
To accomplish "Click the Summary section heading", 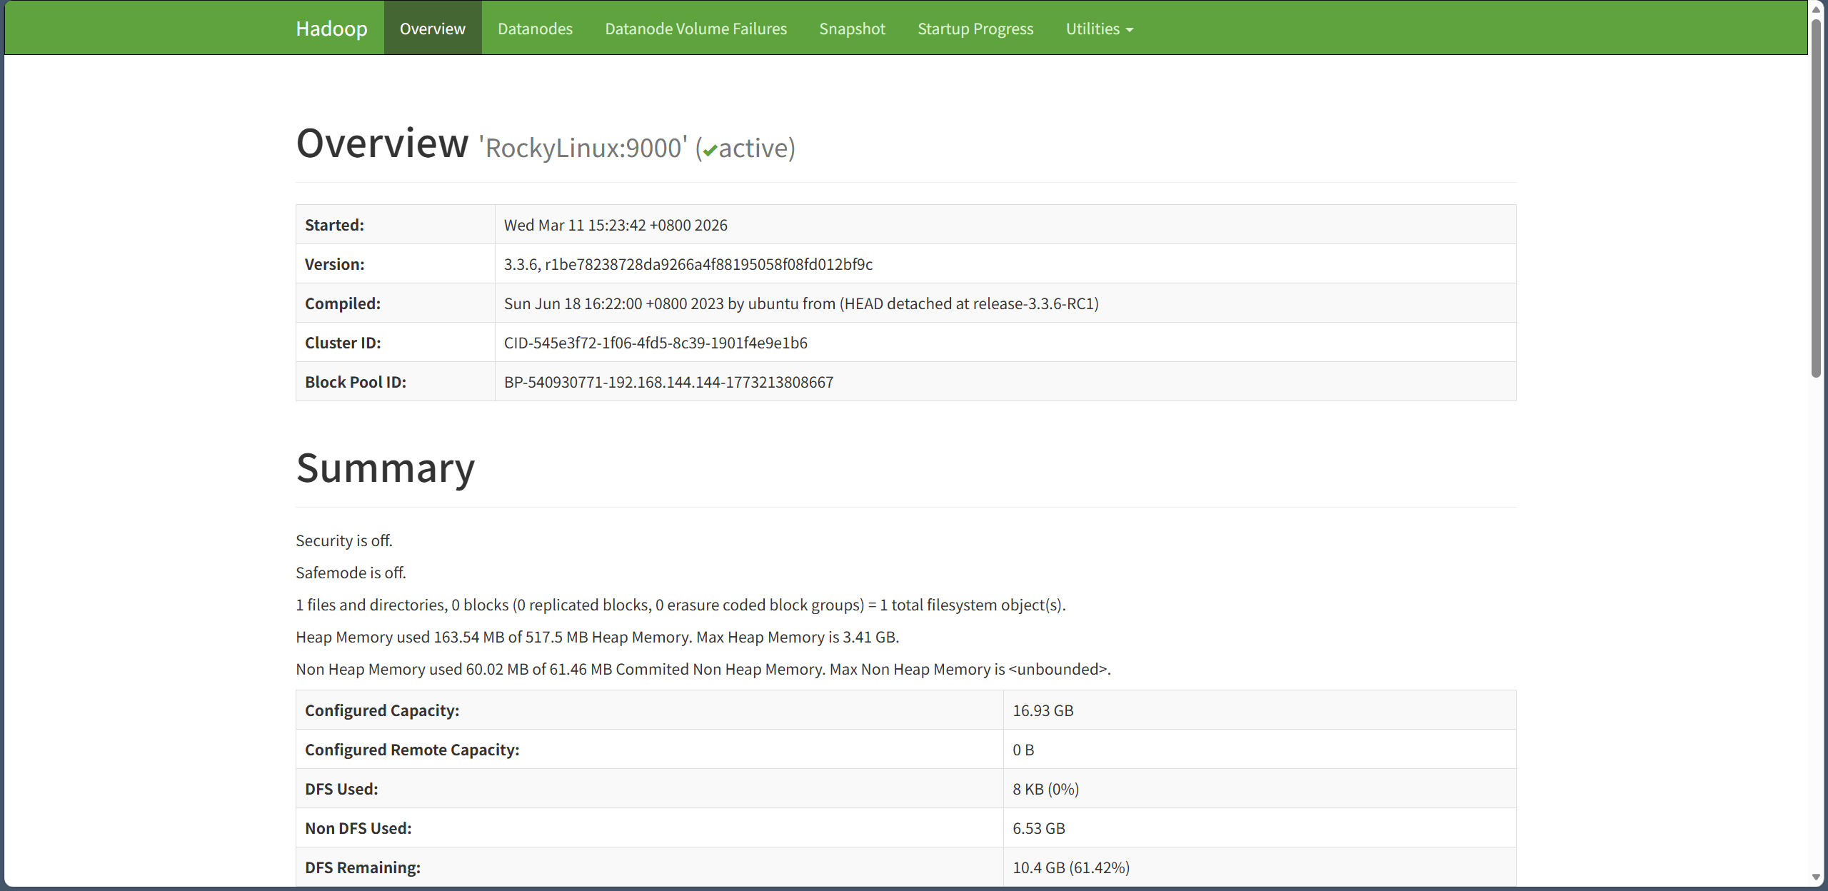I will tap(386, 468).
